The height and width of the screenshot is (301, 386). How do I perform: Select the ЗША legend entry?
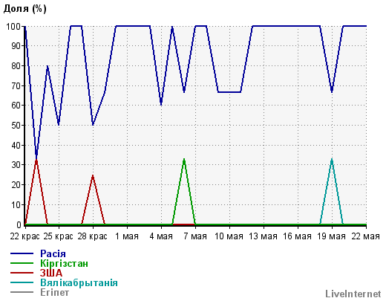tap(51, 273)
